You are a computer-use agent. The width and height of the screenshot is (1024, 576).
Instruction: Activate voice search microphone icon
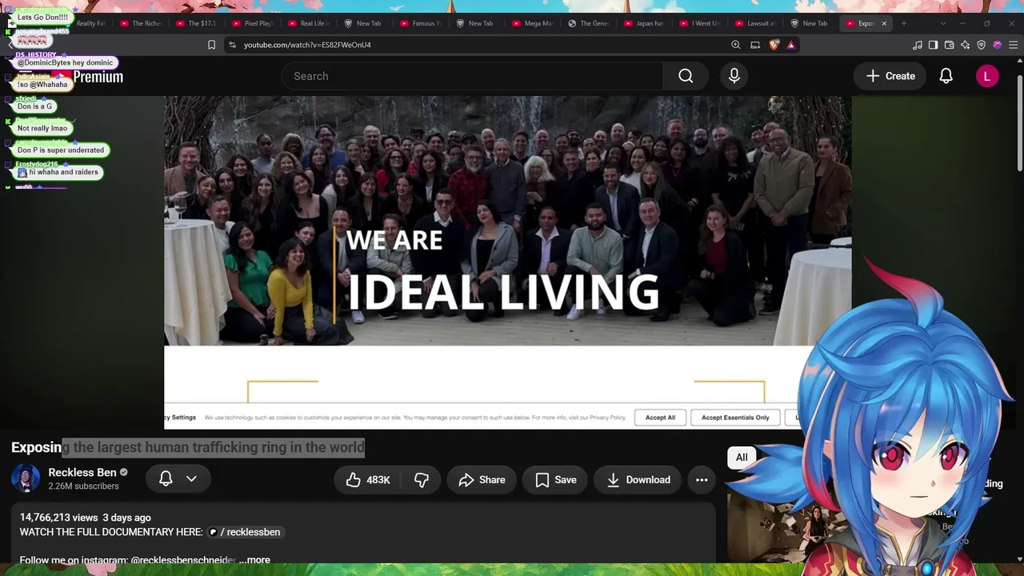click(x=734, y=76)
